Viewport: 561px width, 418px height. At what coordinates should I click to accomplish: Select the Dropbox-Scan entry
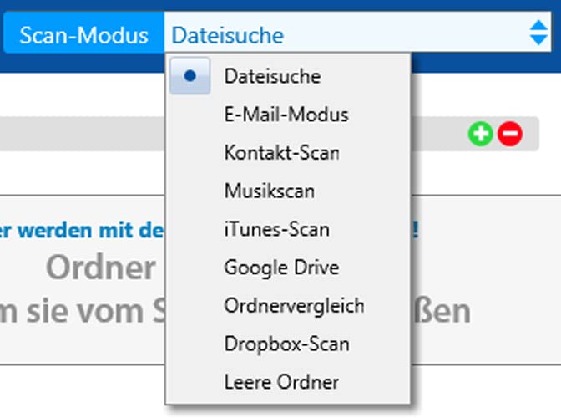pyautogui.click(x=286, y=344)
